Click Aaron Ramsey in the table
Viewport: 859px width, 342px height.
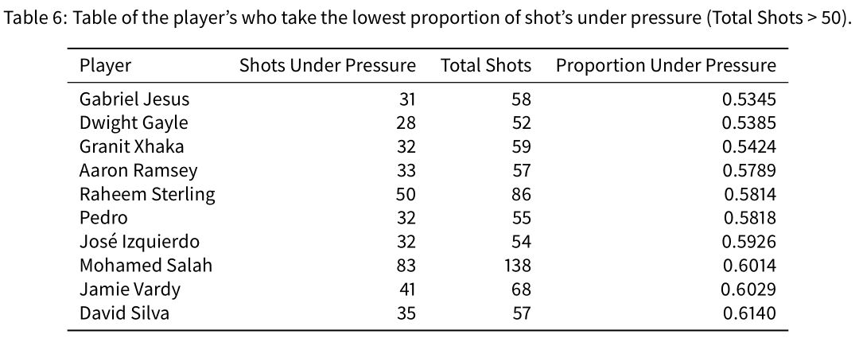138,170
